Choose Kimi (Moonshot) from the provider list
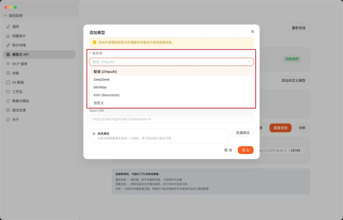The width and height of the screenshot is (343, 220). pyautogui.click(x=171, y=95)
